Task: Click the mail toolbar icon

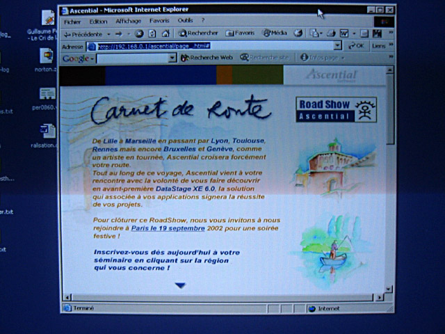Action: click(x=314, y=33)
